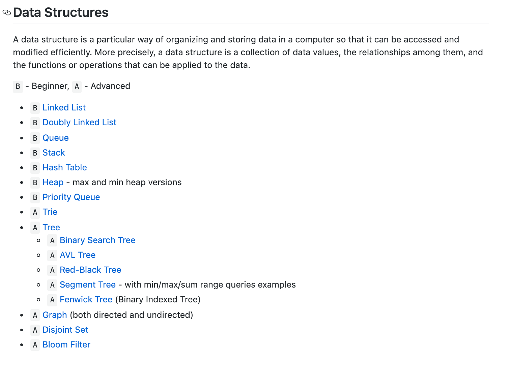The image size is (508, 365).
Task: Open the Fenwick Tree link
Action: click(86, 299)
